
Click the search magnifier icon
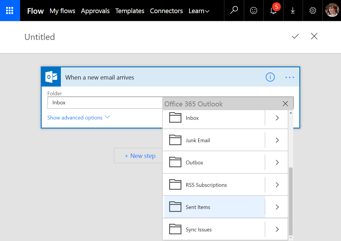(234, 11)
